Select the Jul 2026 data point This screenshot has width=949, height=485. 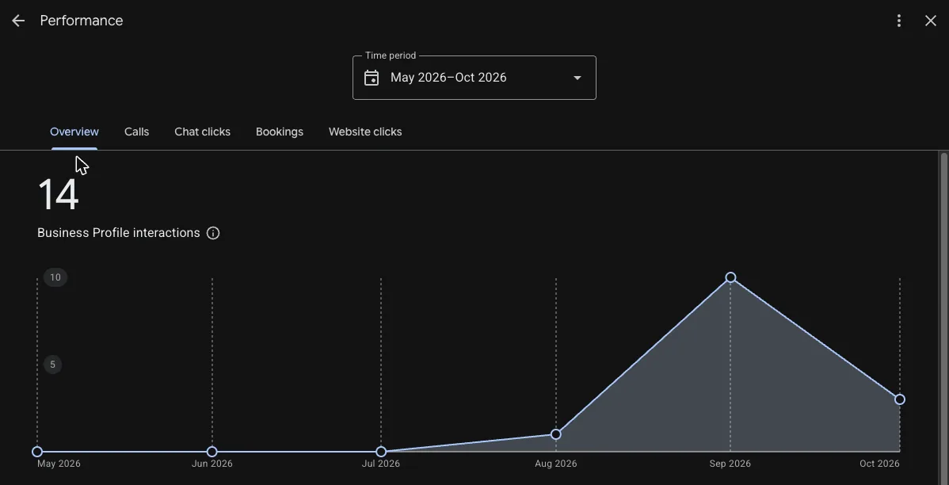click(381, 452)
